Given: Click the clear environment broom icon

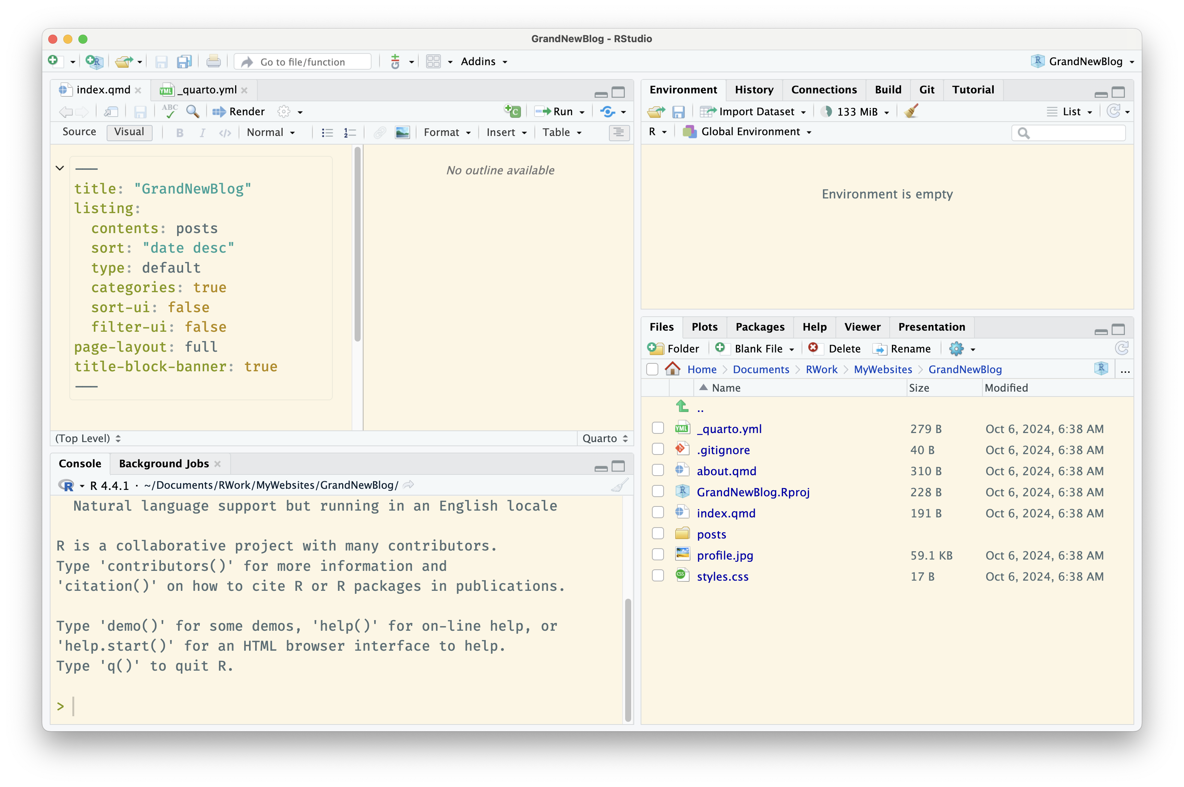Looking at the screenshot, I should click(x=911, y=111).
